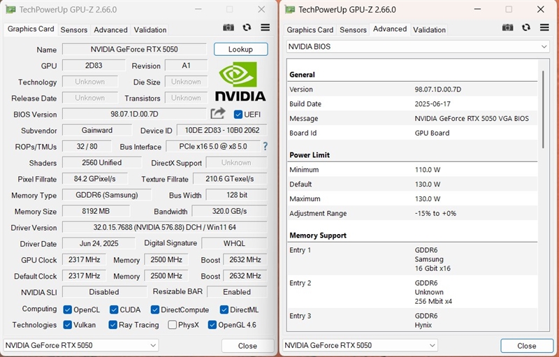This screenshot has width=559, height=357.
Task: Click the Bus Interface question mark icon
Action: 265,147
